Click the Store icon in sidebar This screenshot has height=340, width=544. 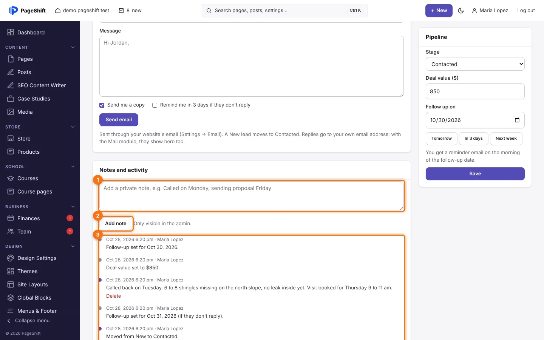point(11,139)
